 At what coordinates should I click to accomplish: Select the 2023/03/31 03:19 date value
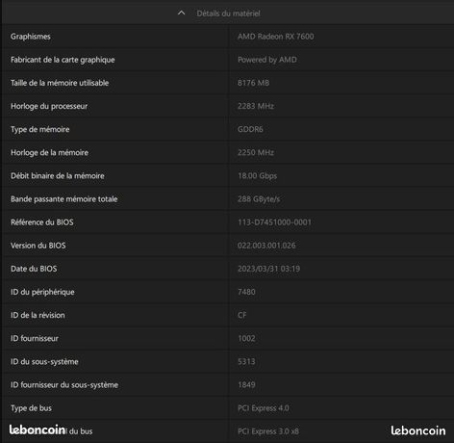pyautogui.click(x=268, y=269)
